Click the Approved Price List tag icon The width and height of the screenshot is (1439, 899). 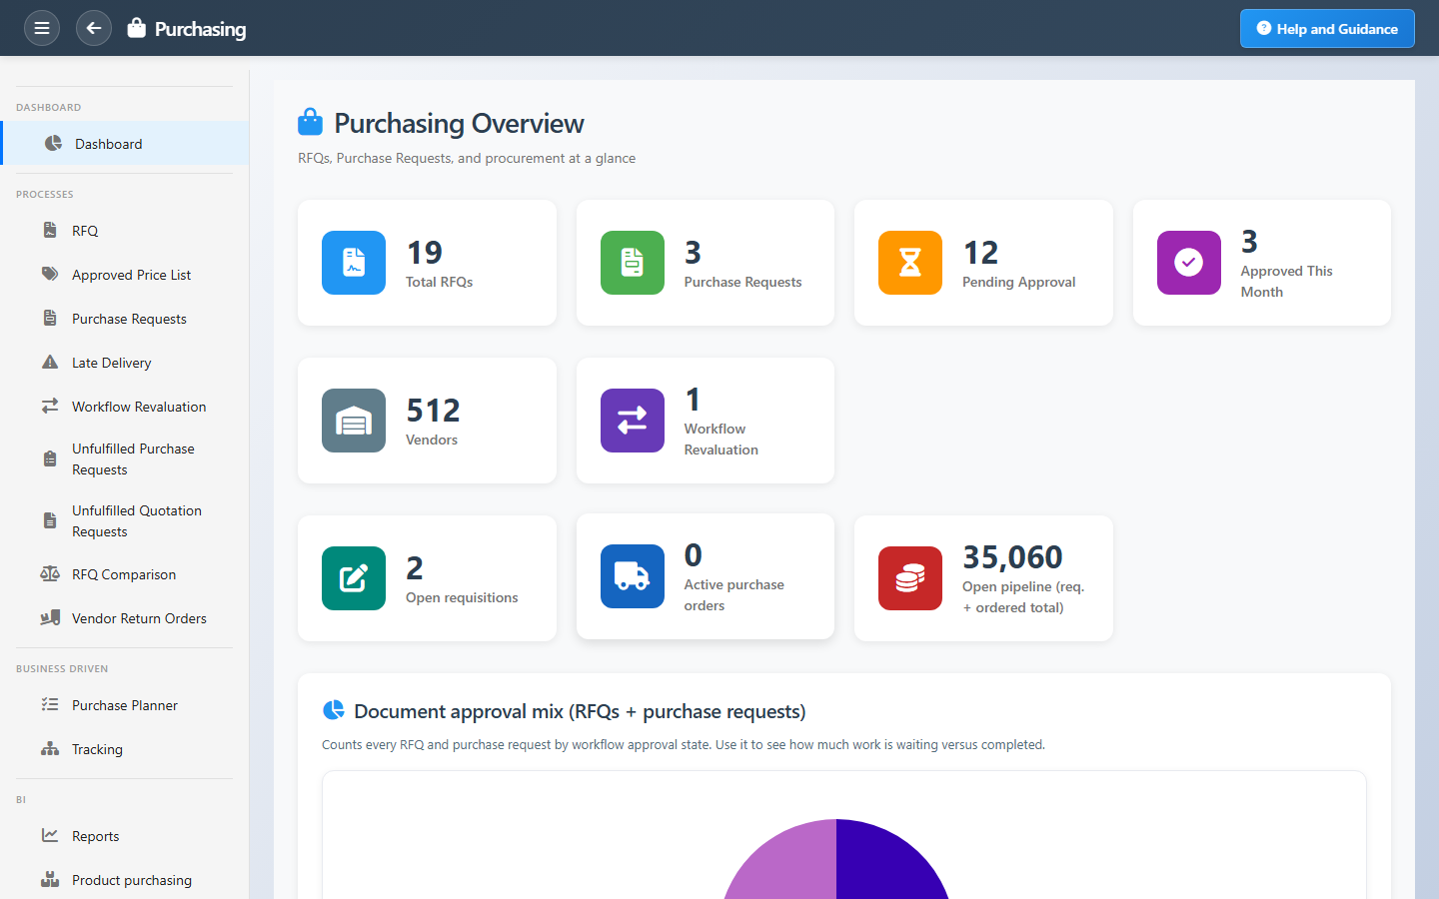pyautogui.click(x=50, y=275)
